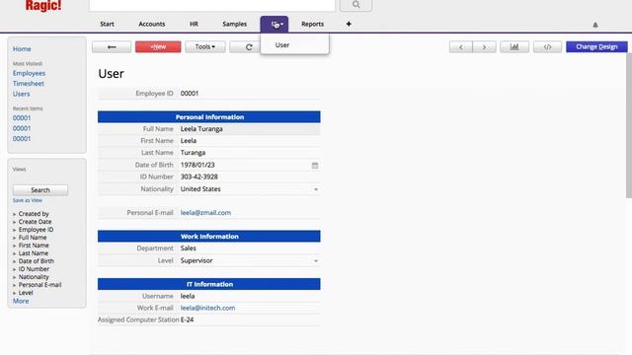Image resolution: width=632 pixels, height=355 pixels.
Task: Click the Ragic logo
Action: click(x=43, y=6)
